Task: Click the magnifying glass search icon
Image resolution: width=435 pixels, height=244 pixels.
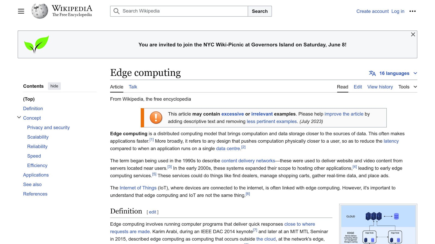Action: click(x=117, y=11)
